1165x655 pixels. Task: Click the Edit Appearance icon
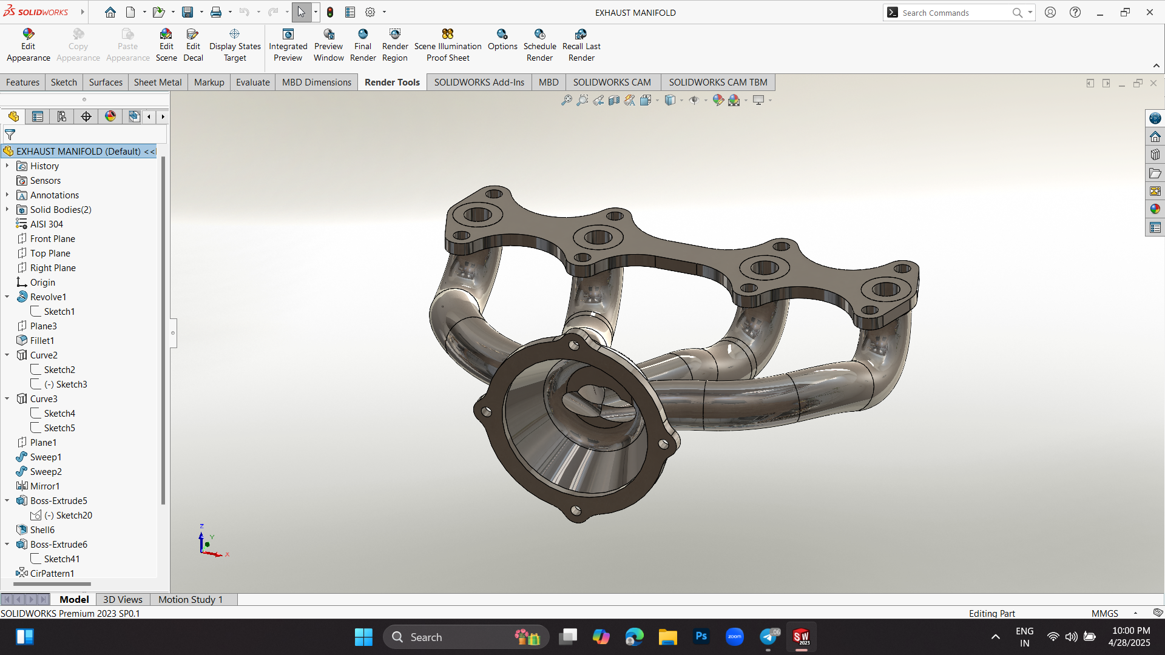click(x=28, y=34)
